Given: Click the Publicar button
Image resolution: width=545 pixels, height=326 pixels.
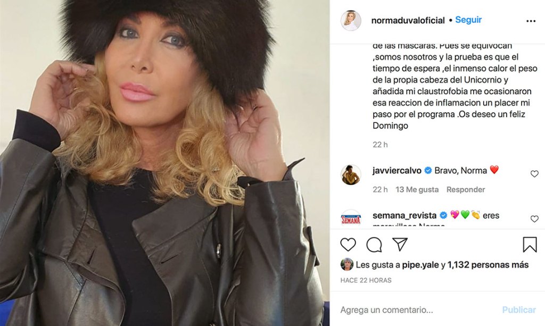Looking at the screenshot, I should [518, 310].
